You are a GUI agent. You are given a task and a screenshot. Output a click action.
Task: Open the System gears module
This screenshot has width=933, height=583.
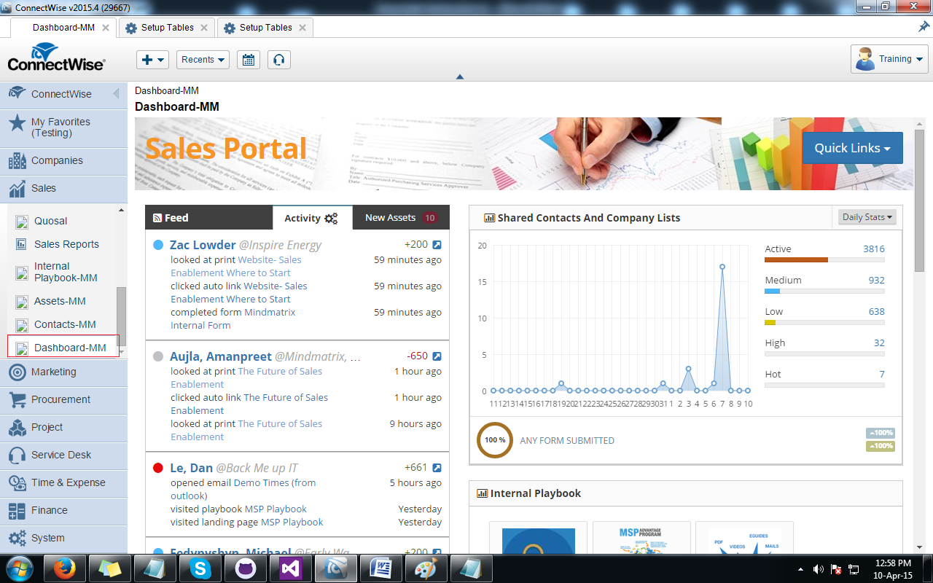point(63,538)
